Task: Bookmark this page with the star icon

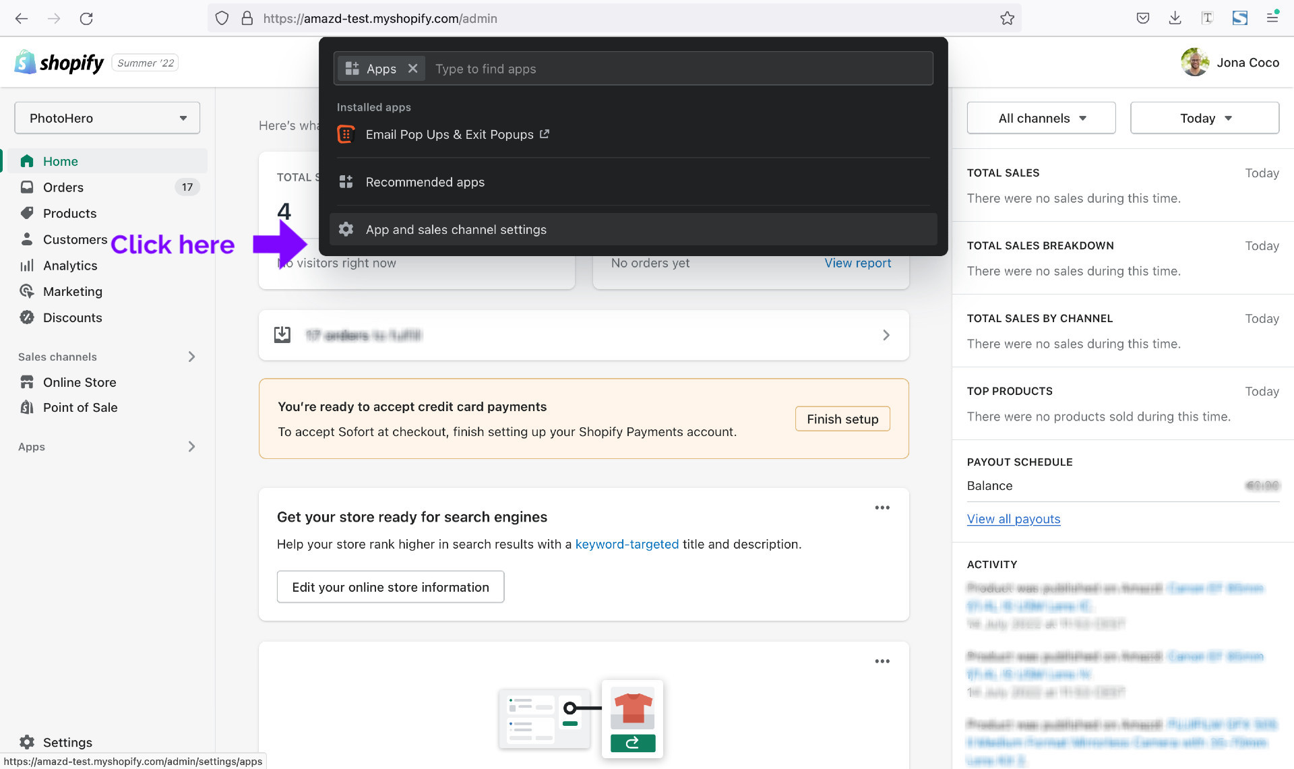Action: (1007, 18)
